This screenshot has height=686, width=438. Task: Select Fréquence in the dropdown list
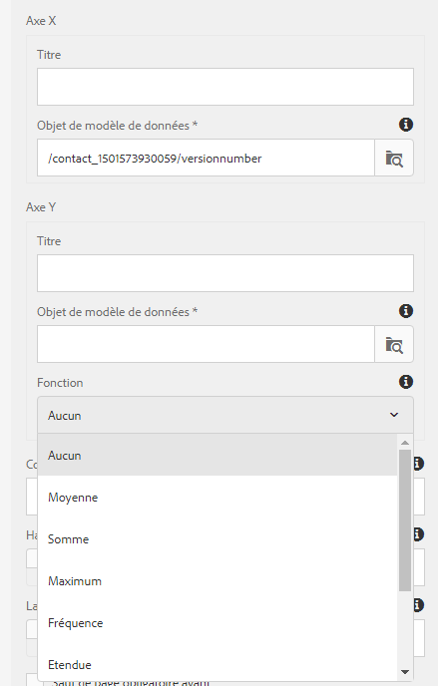click(218, 623)
